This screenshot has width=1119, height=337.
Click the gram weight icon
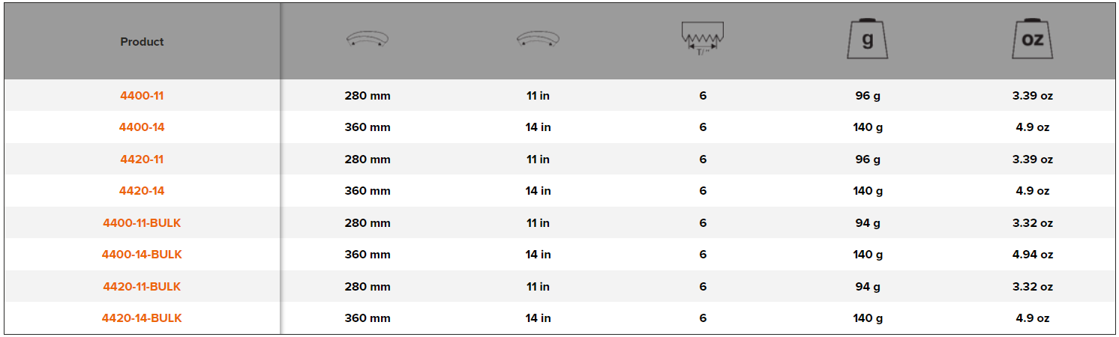coord(867,39)
